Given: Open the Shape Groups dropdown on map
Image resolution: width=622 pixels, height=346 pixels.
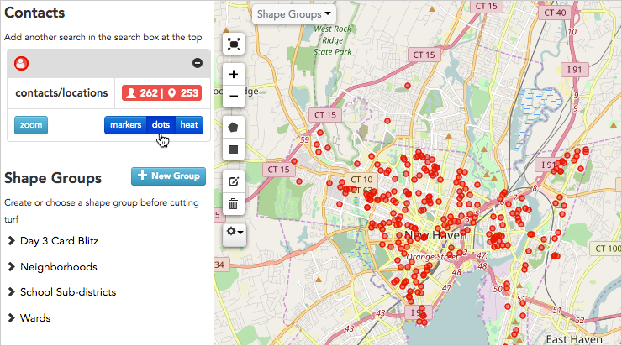Looking at the screenshot, I should 294,14.
